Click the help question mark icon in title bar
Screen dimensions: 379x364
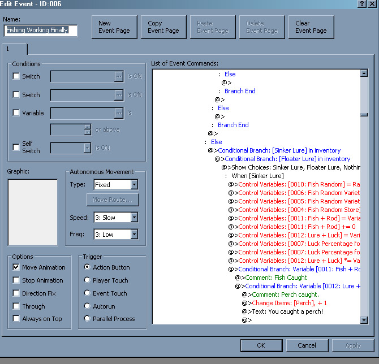coord(362,4)
